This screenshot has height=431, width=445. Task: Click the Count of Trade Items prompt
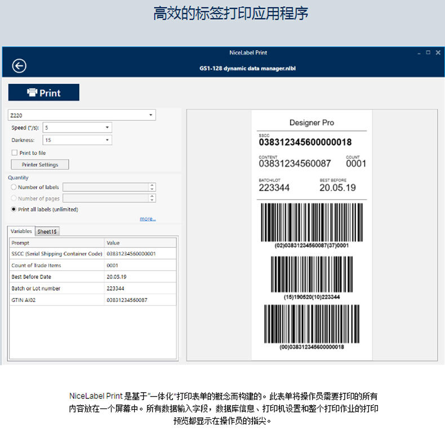point(36,265)
